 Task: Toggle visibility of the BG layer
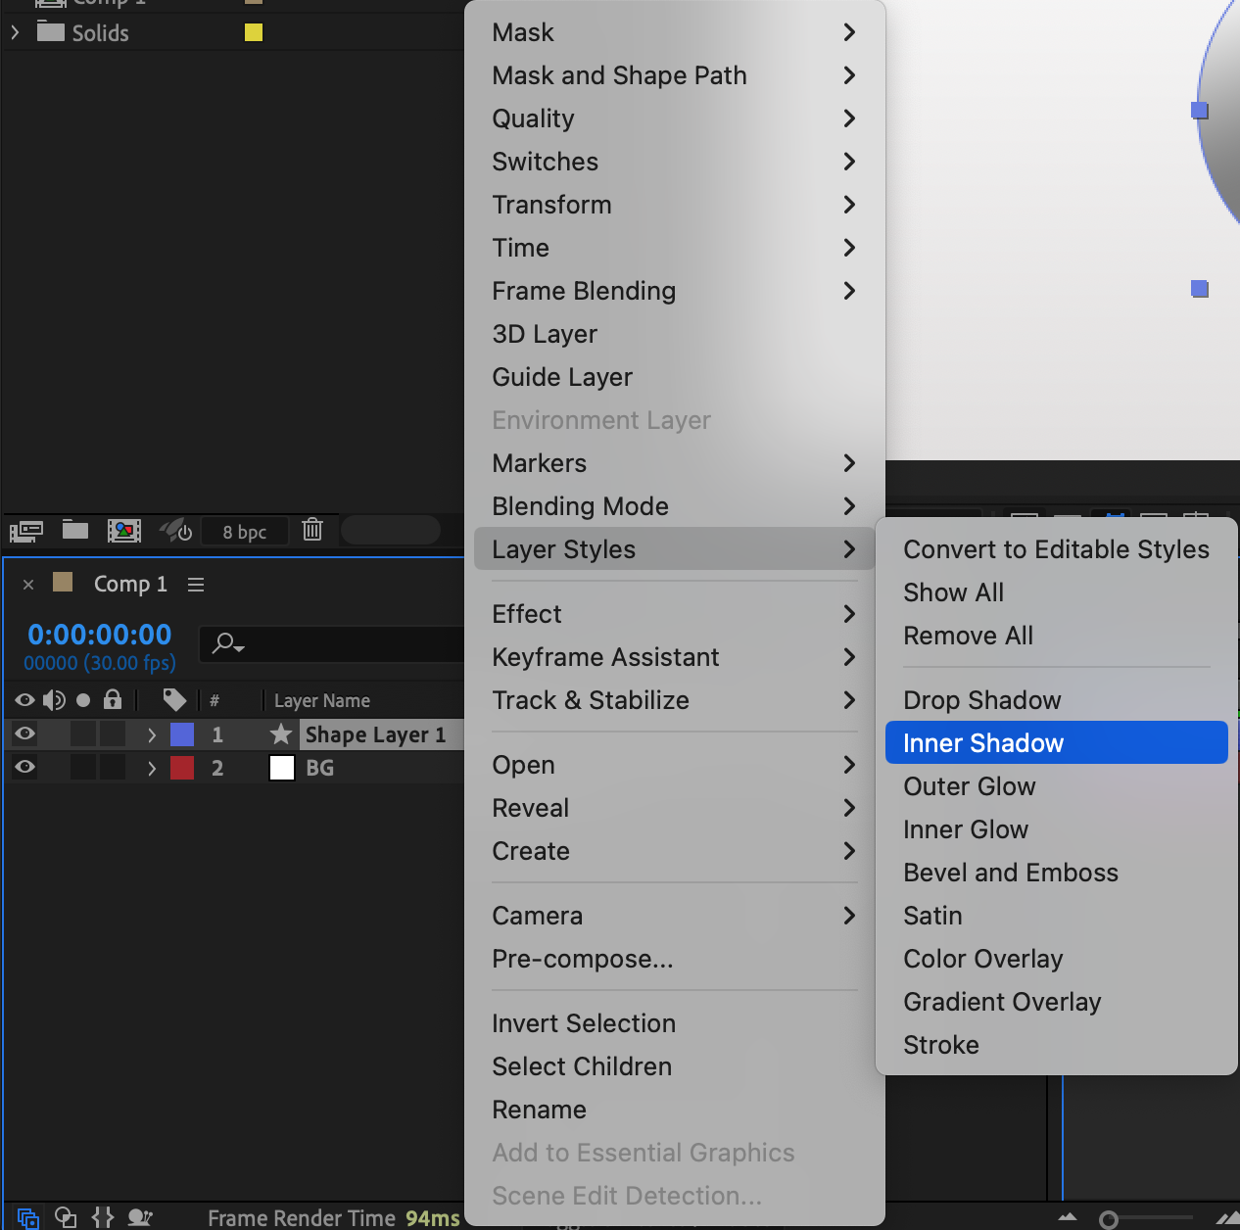pyautogui.click(x=25, y=767)
